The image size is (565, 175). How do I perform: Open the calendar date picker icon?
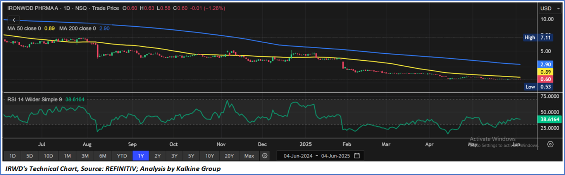point(357,156)
